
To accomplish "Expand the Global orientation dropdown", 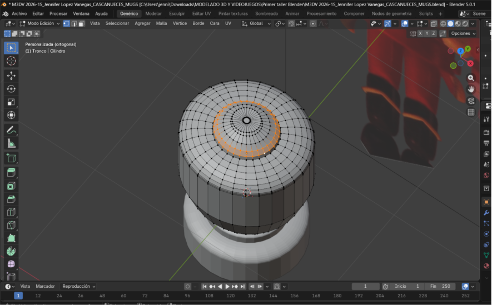I will tap(256, 23).
